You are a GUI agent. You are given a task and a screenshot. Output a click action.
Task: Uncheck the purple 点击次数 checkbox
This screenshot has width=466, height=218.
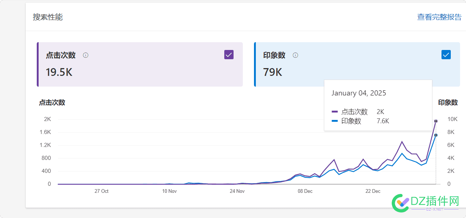(229, 55)
